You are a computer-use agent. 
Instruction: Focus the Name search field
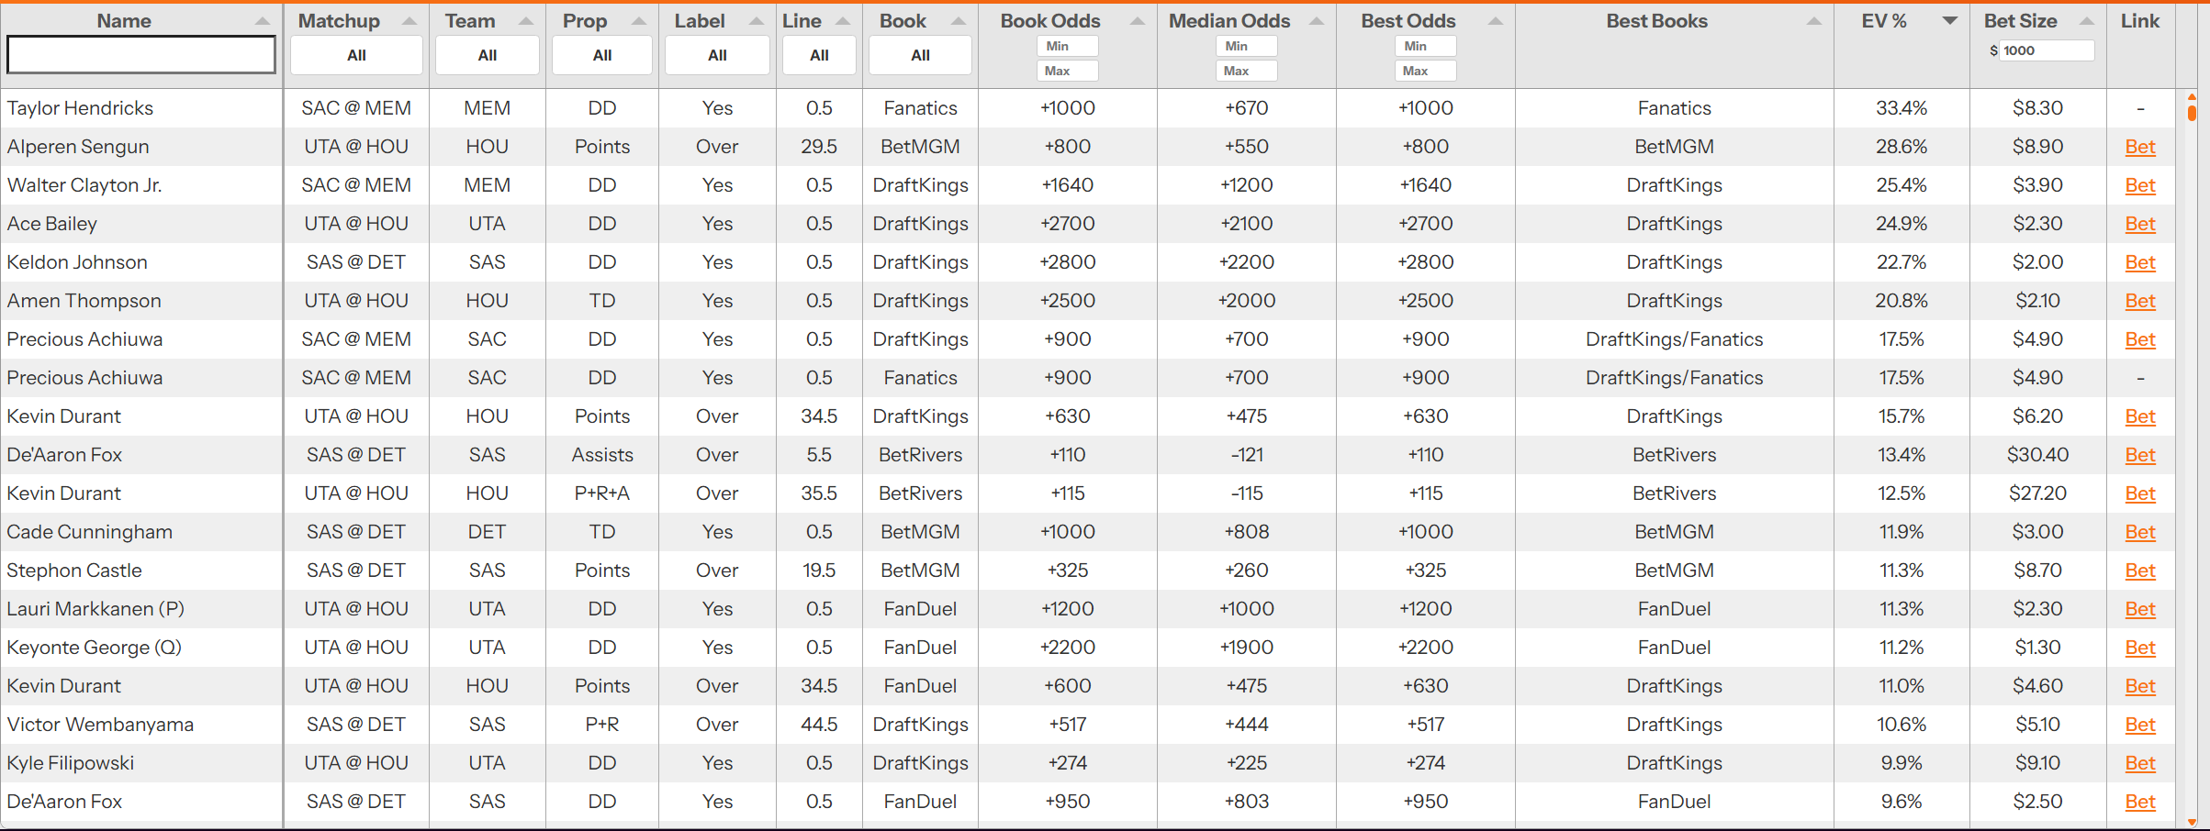coord(141,55)
